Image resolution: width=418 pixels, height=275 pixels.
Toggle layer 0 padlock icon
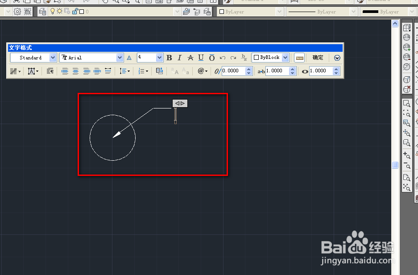coord(75,12)
